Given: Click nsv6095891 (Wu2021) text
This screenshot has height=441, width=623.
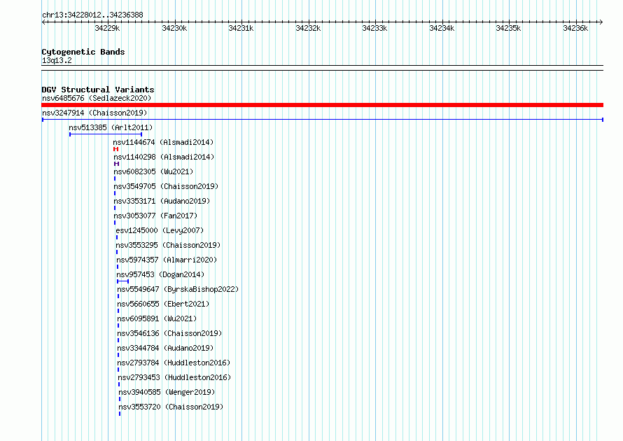Looking at the screenshot, I should 157,318.
